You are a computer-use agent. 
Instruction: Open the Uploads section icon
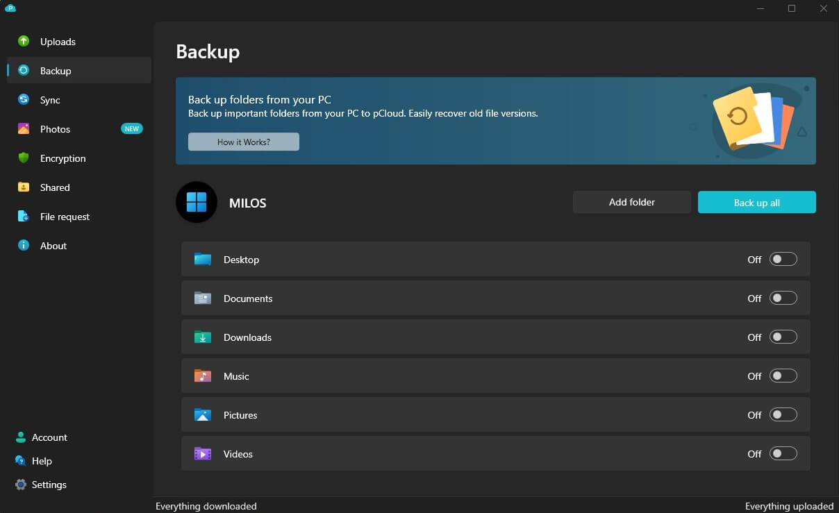24,42
